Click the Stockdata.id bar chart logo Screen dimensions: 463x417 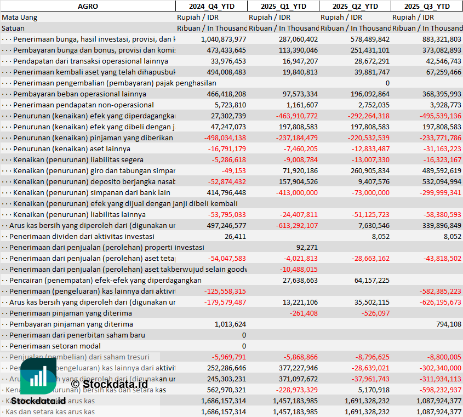38,377
